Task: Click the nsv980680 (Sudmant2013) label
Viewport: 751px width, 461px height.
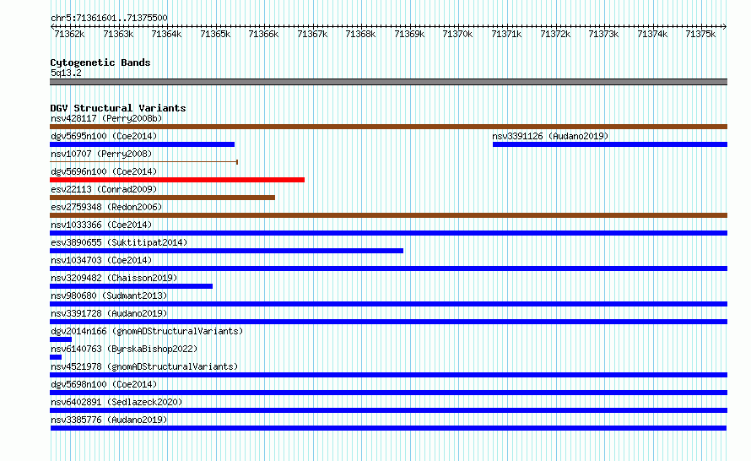Action: (x=109, y=296)
